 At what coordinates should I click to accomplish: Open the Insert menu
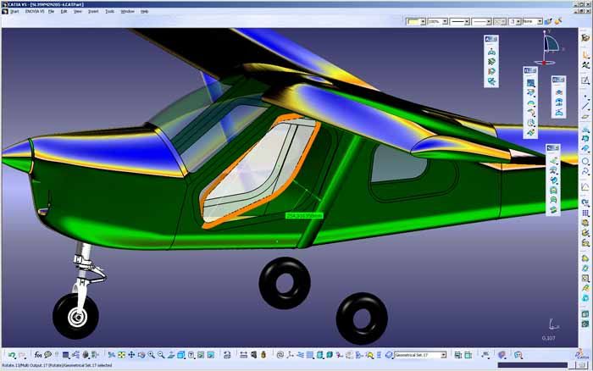(93, 12)
